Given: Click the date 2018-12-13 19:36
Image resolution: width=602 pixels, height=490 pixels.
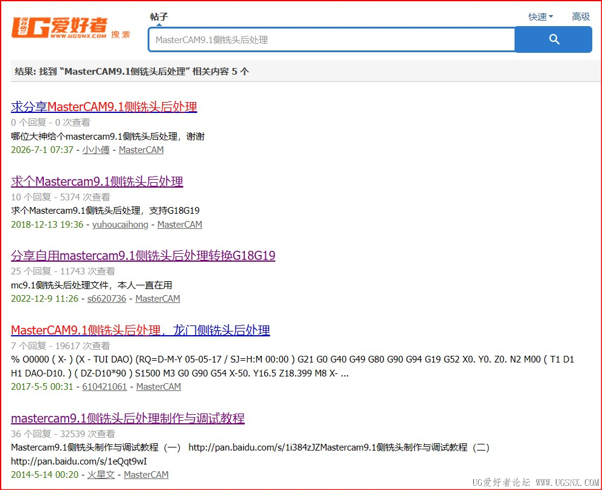Looking at the screenshot, I should pos(47,225).
